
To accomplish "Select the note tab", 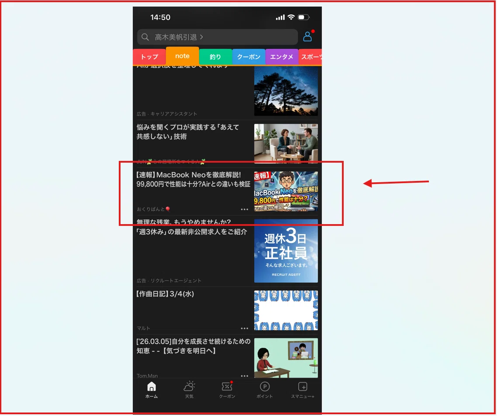I will click(182, 56).
